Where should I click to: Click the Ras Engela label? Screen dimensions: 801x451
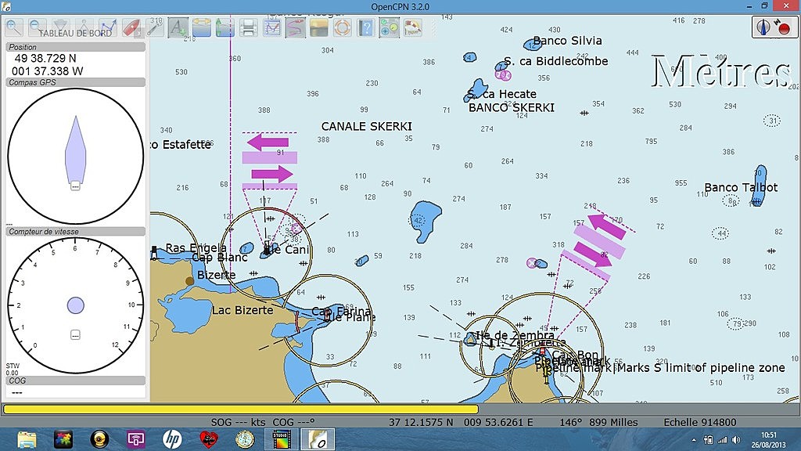tap(196, 248)
